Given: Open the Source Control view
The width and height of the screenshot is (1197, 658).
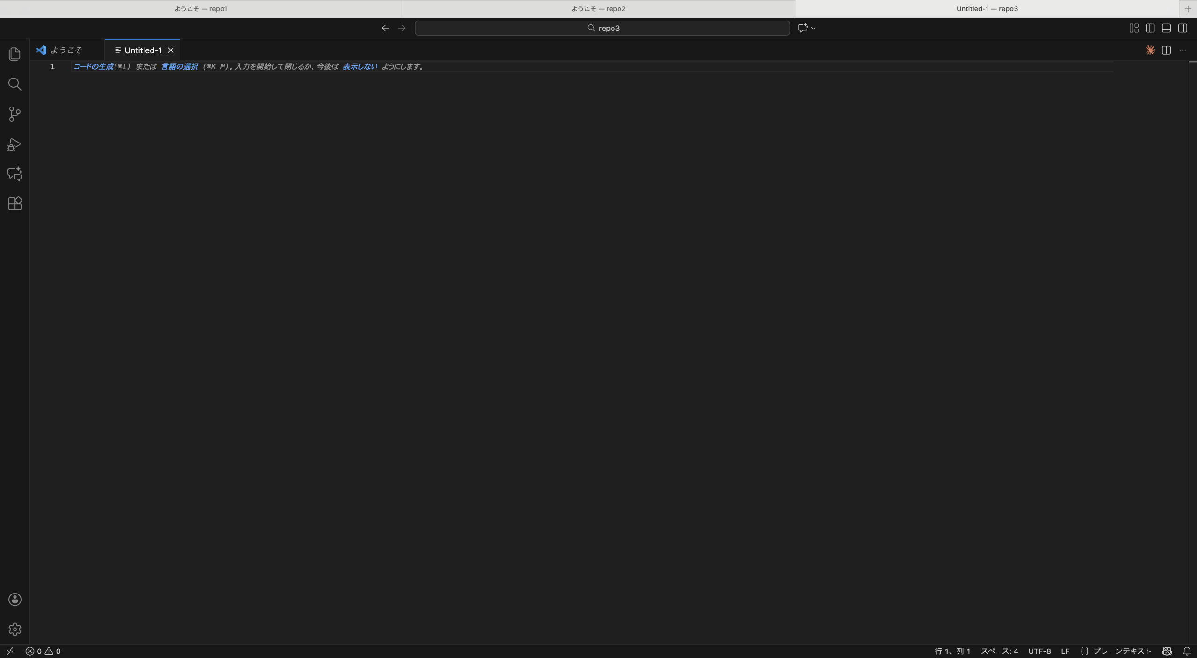Looking at the screenshot, I should tap(14, 114).
